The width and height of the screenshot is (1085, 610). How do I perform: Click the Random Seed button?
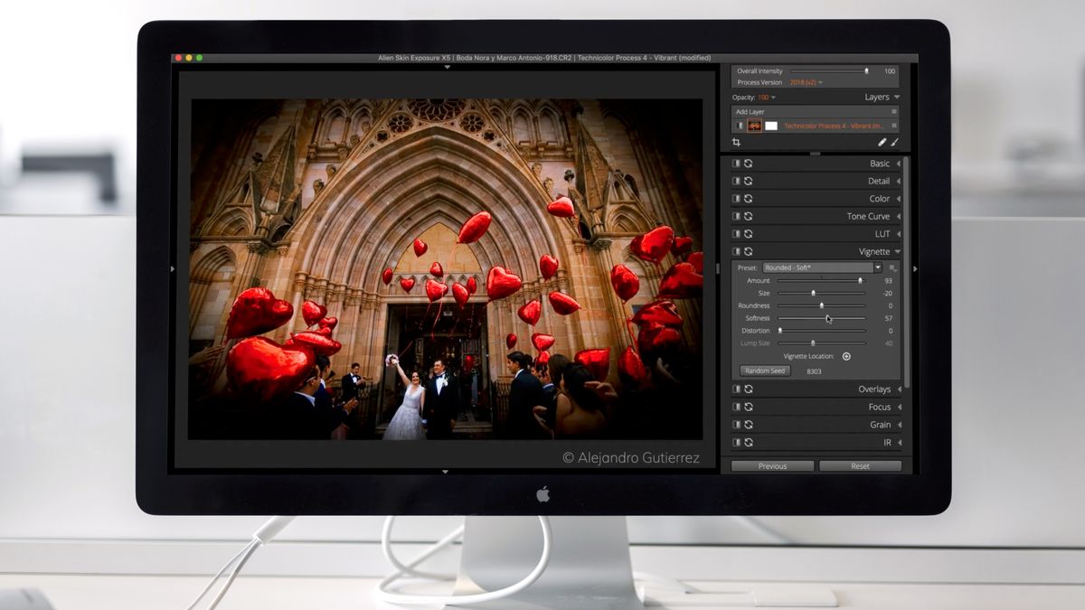click(x=764, y=371)
